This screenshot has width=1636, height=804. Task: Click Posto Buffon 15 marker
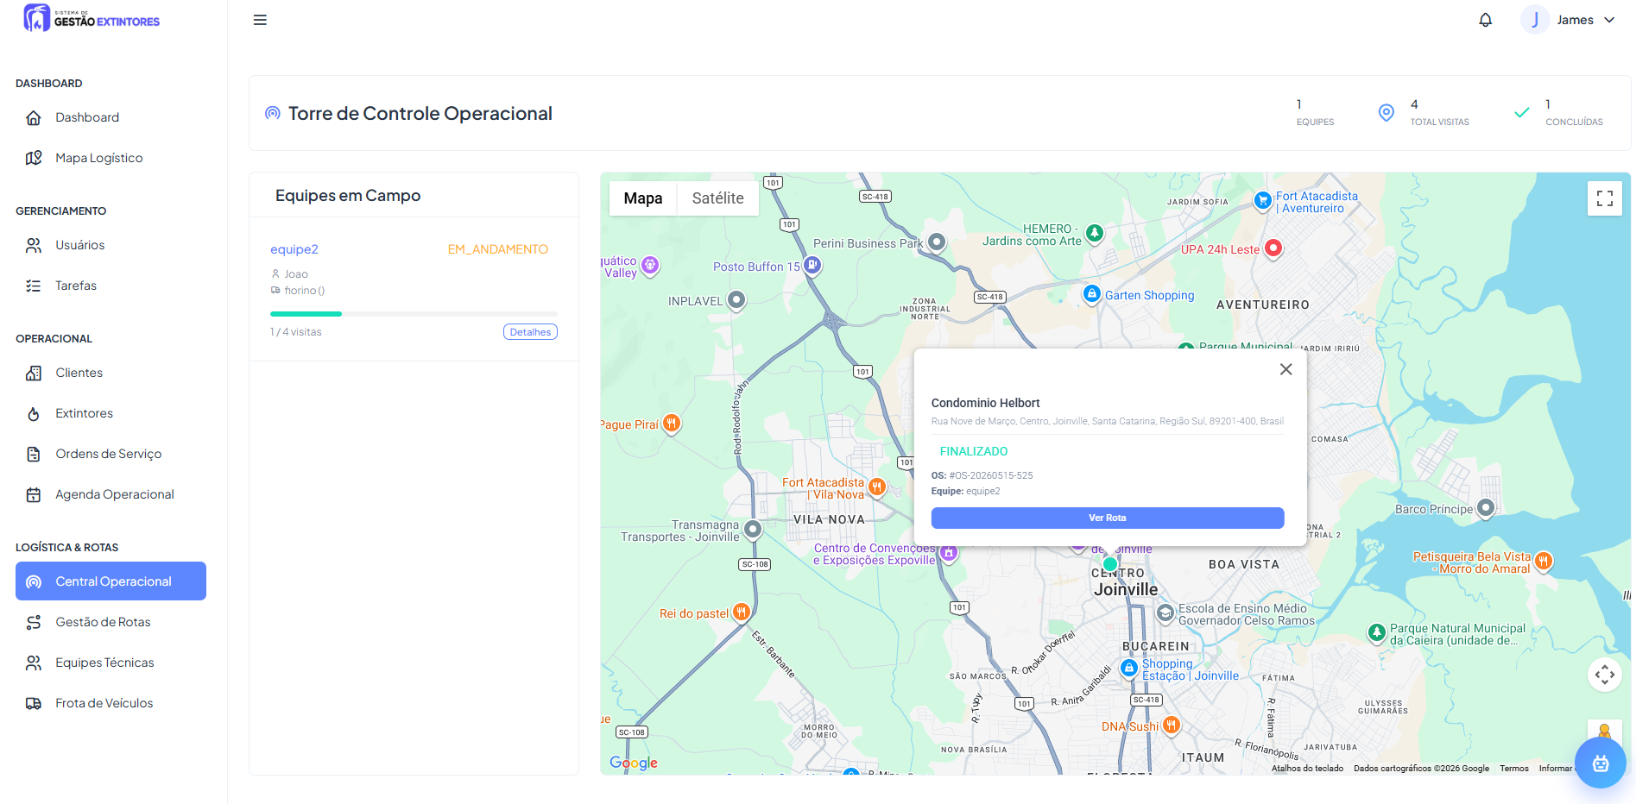[x=812, y=266]
